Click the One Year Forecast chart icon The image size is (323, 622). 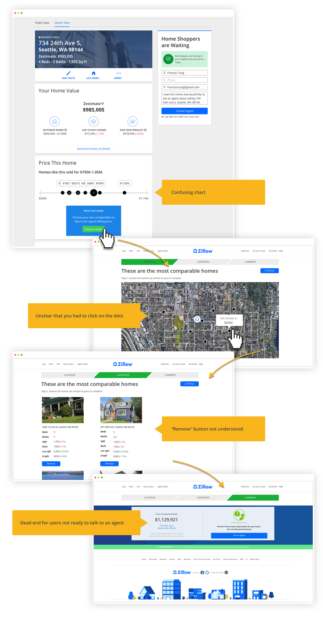click(132, 122)
